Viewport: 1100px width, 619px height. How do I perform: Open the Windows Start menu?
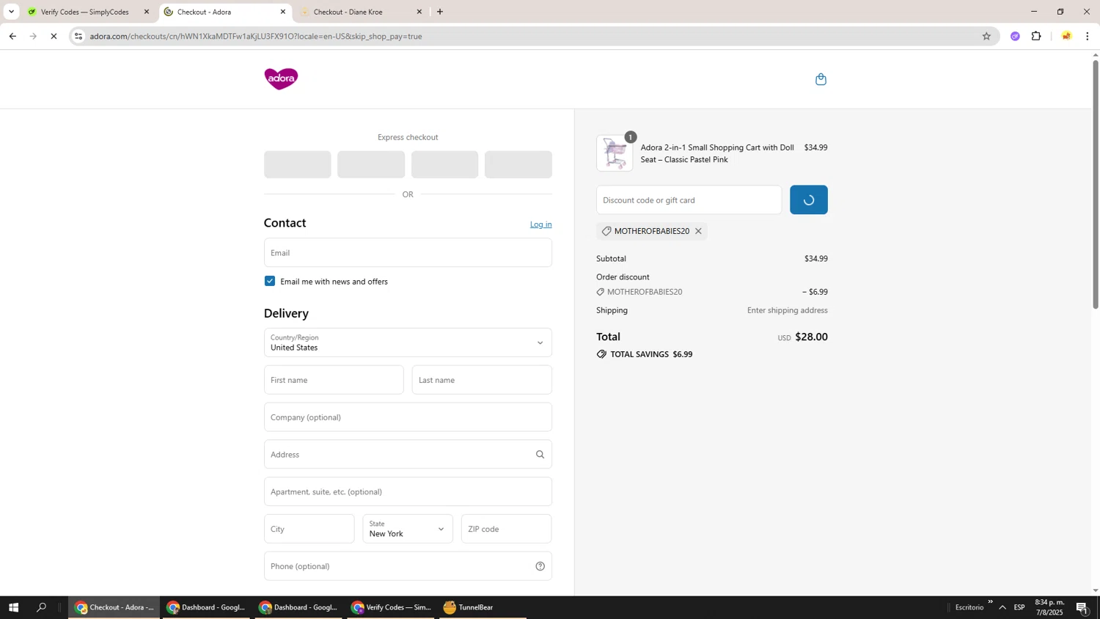coord(12,607)
